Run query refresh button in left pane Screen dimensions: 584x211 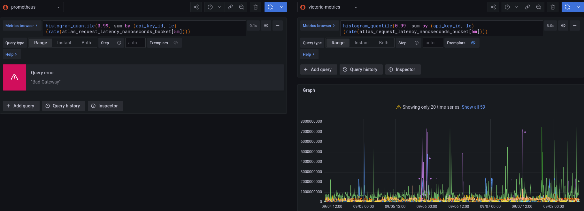[270, 7]
